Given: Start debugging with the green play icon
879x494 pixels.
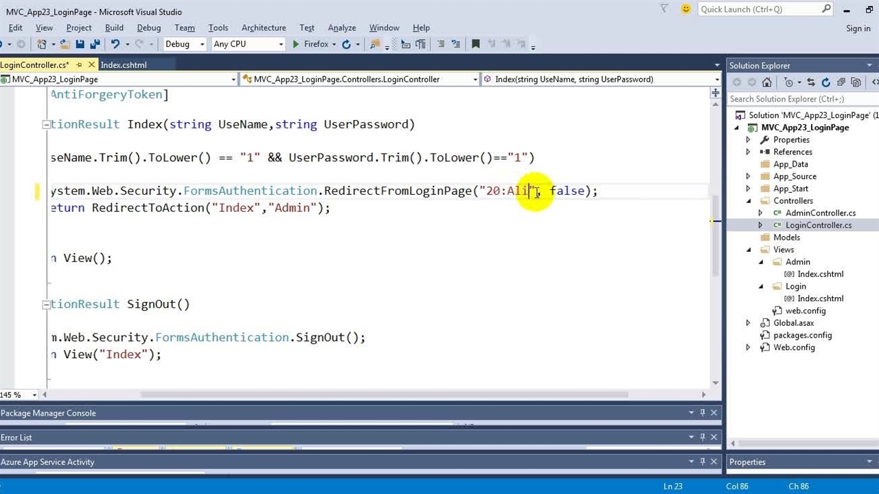Looking at the screenshot, I should tap(295, 44).
